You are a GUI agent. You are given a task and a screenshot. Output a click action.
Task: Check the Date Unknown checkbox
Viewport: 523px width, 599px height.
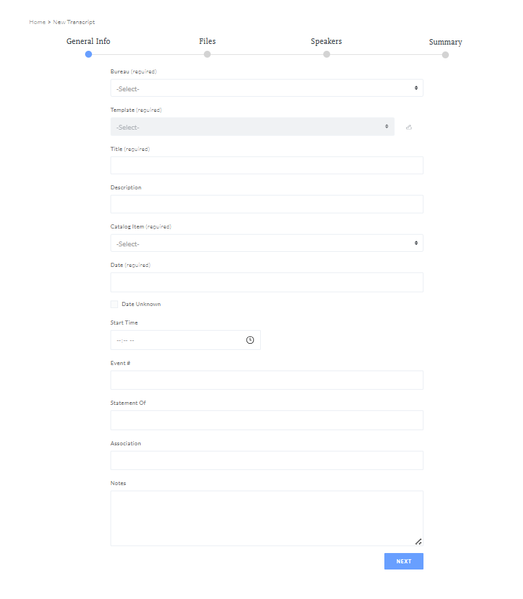114,304
